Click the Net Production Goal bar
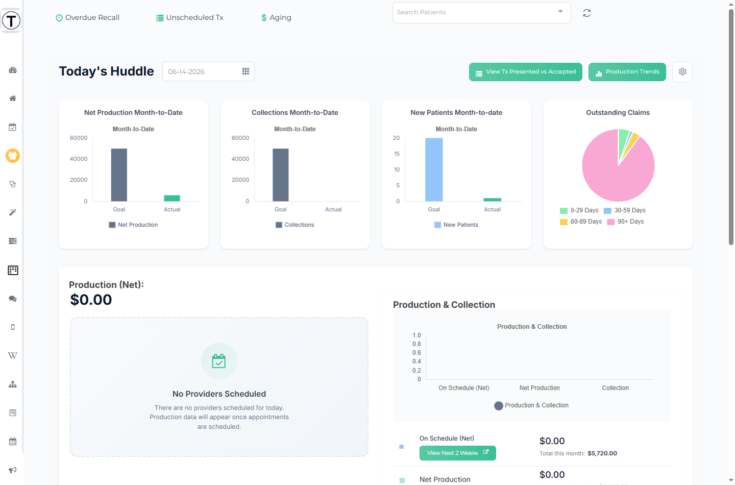735x485 pixels. click(119, 175)
